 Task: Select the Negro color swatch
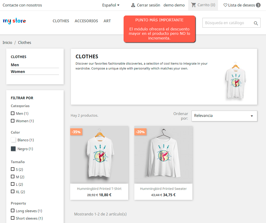click(x=13, y=149)
